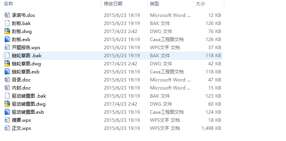Click the 60 KB size of 驱动装置图.dwg
Image resolution: width=286 pixels, height=141 pixels.
(215, 104)
